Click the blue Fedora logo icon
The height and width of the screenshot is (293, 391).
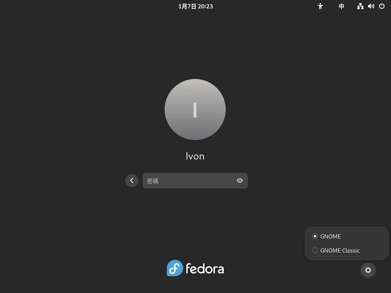[x=175, y=268]
